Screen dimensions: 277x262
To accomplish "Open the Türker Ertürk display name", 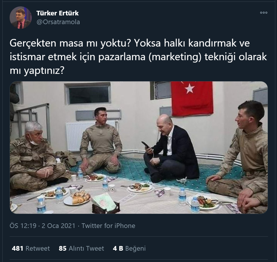I will tap(58, 13).
